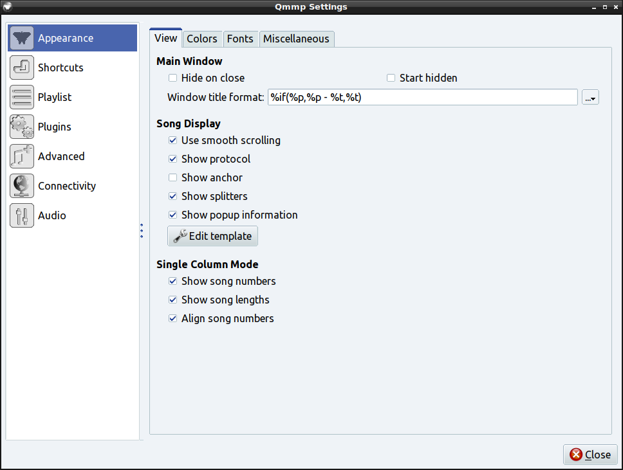Click the Edit template button
The height and width of the screenshot is (470, 623).
(213, 236)
